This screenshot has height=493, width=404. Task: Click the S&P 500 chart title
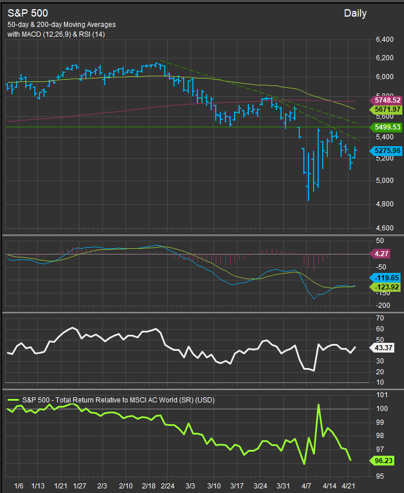click(x=27, y=13)
